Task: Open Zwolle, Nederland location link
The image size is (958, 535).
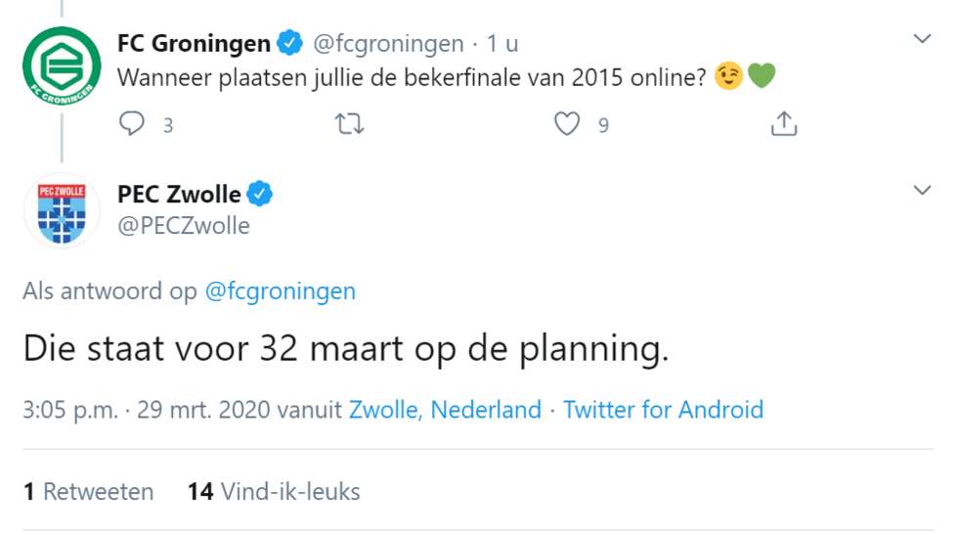Action: click(x=445, y=410)
